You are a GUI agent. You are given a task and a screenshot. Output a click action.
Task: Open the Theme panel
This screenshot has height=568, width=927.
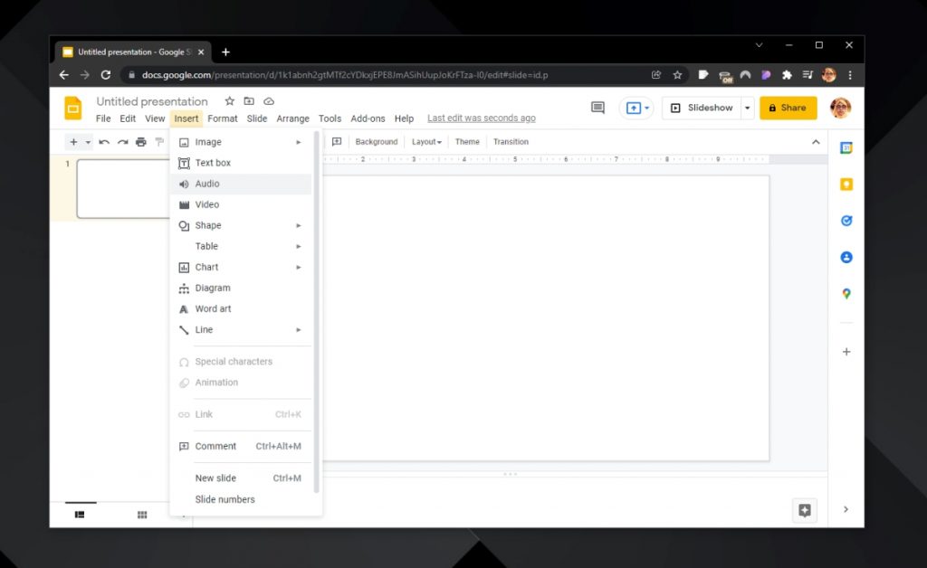pos(467,142)
